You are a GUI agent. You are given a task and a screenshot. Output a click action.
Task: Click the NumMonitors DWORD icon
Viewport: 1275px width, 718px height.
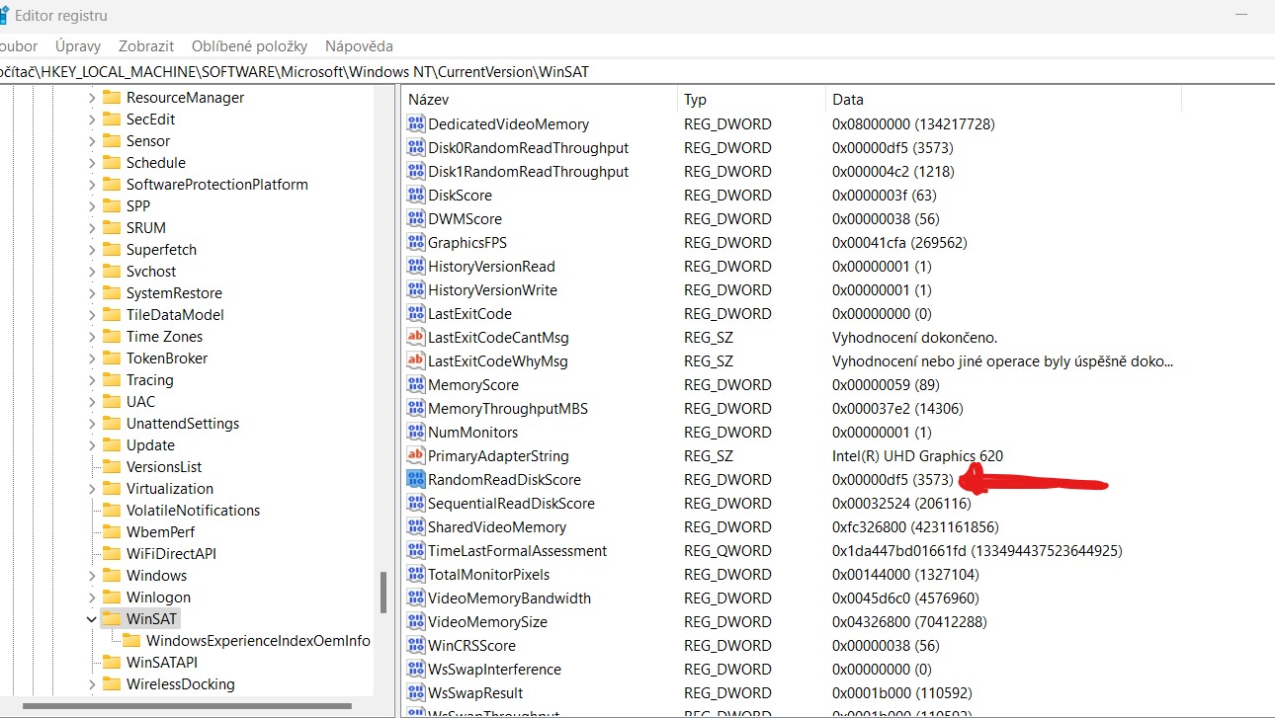click(x=415, y=432)
